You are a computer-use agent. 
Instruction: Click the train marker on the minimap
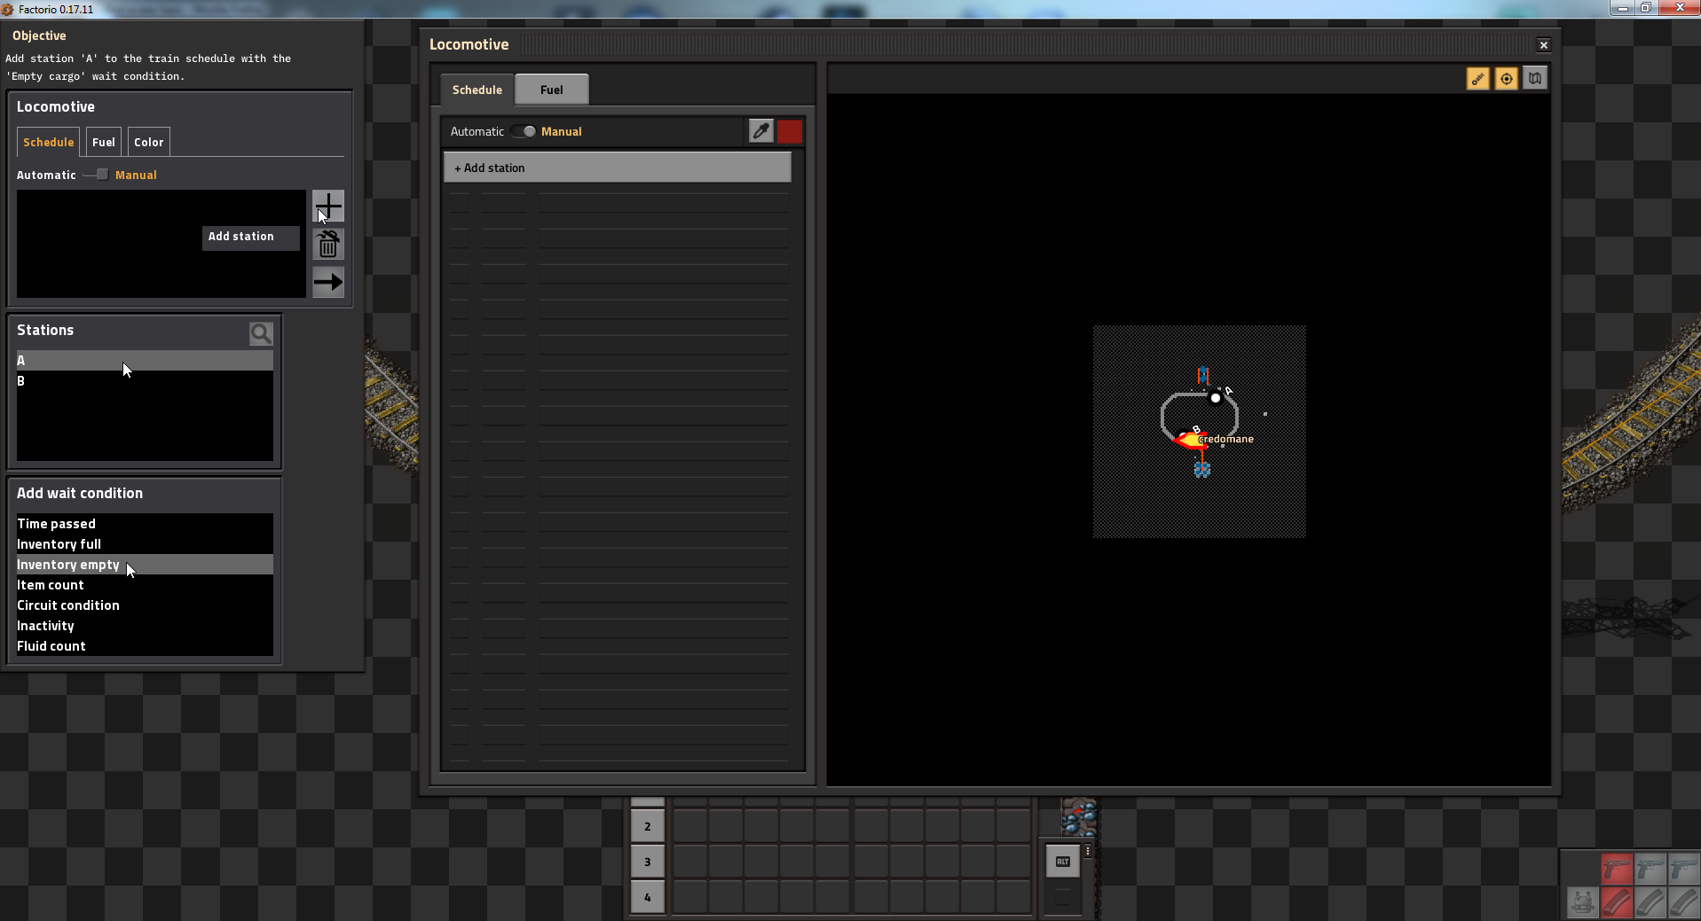tap(1189, 439)
